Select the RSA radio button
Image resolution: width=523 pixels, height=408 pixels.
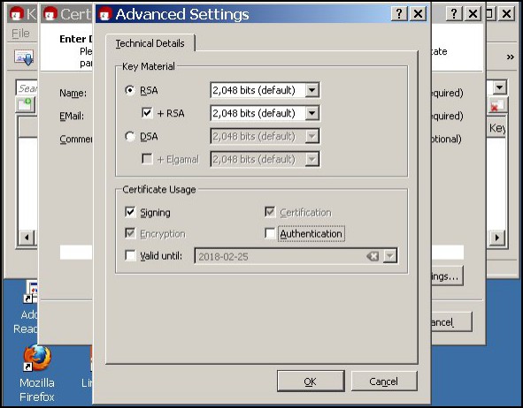click(130, 90)
